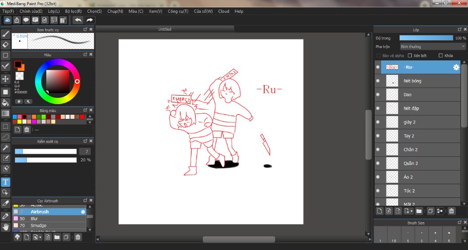The image size is (468, 250).
Task: Click the brush size value field 7
Action: [x=85, y=152]
